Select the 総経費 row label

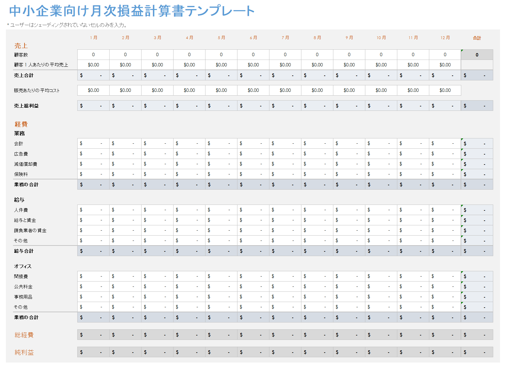pyautogui.click(x=24, y=335)
